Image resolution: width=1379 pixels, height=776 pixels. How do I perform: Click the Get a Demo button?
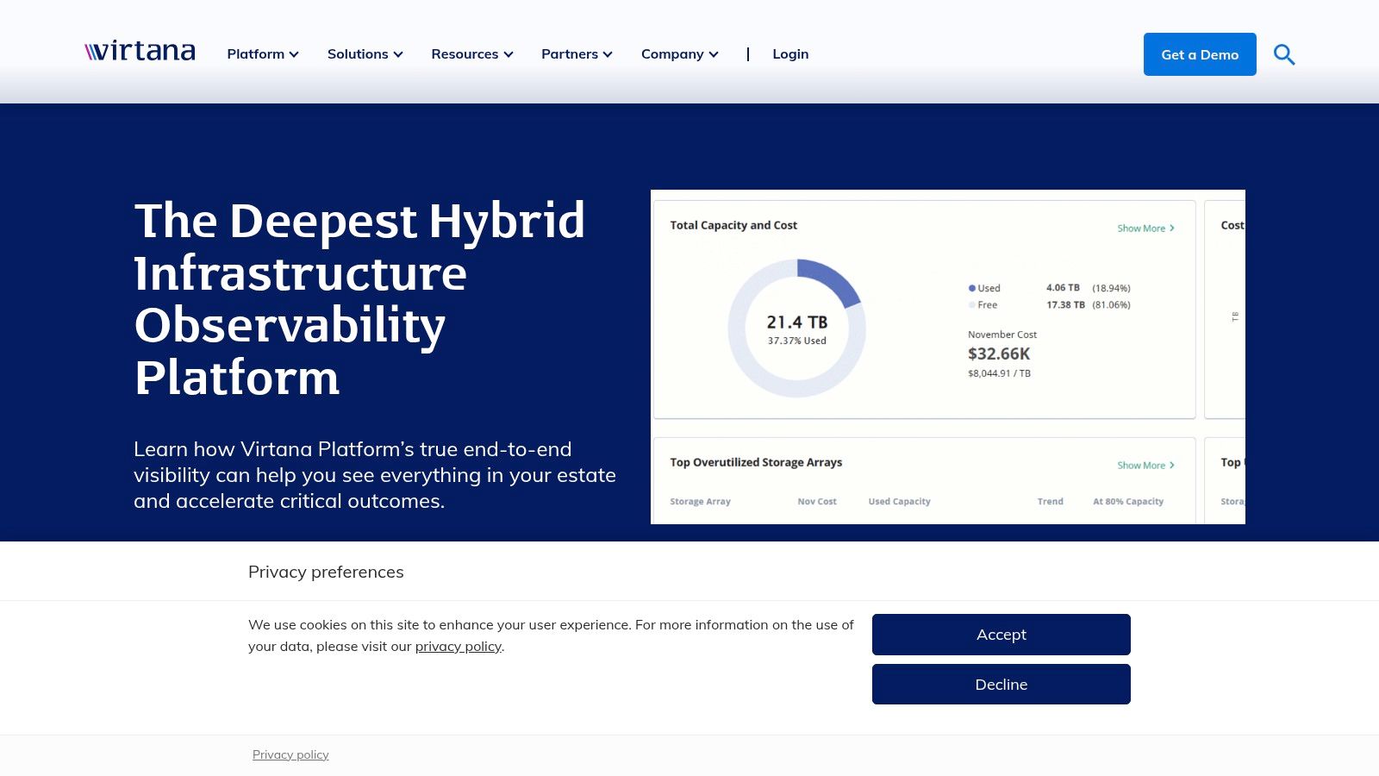coord(1200,54)
